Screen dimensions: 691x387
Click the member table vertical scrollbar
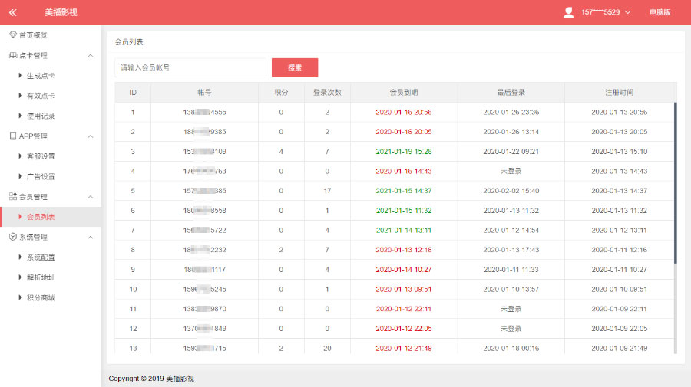point(676,184)
